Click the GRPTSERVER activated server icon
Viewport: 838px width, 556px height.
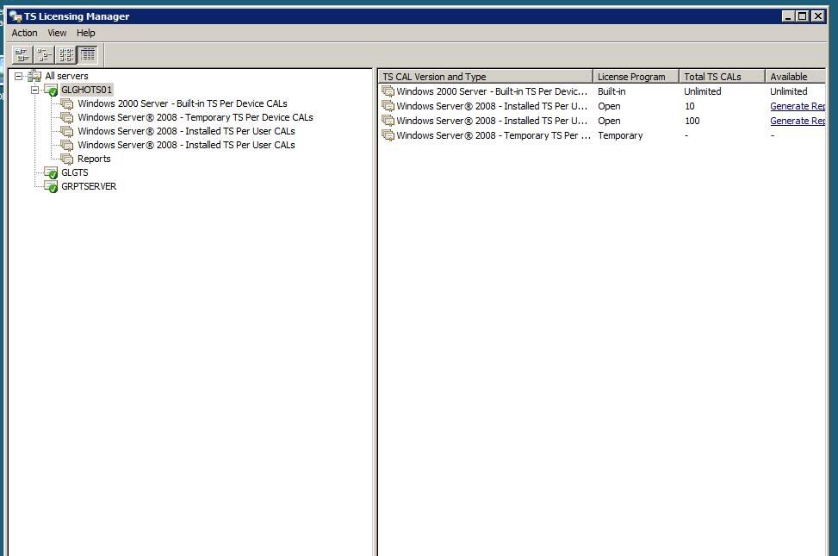(x=52, y=187)
